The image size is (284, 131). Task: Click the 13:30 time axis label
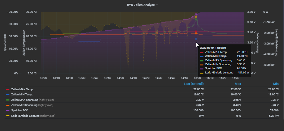point(82,78)
